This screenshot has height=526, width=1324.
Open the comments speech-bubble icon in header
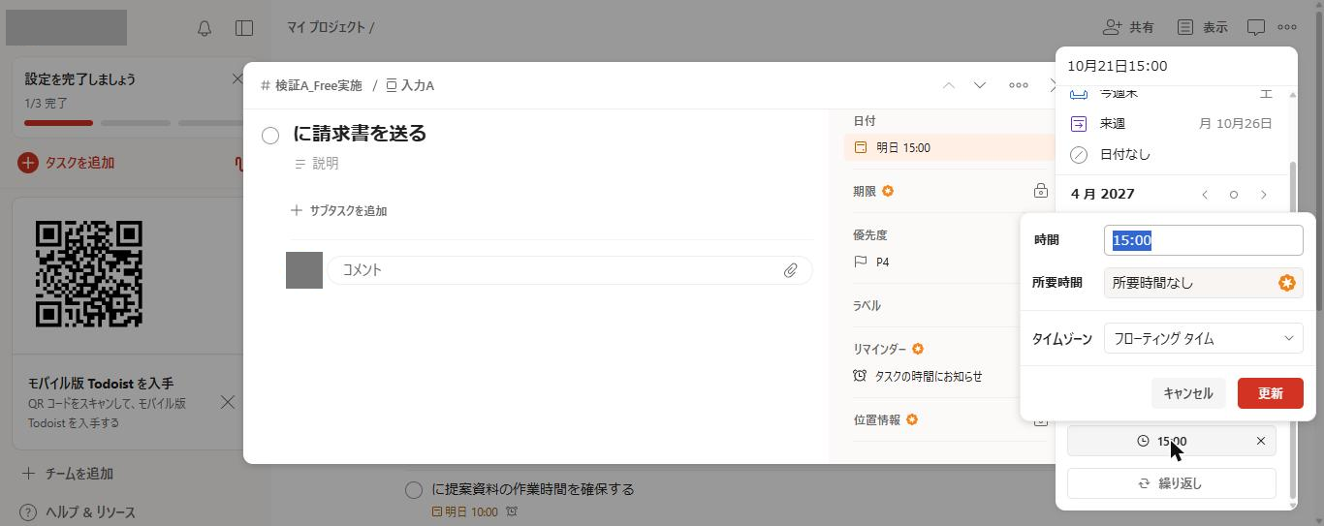pyautogui.click(x=1256, y=27)
